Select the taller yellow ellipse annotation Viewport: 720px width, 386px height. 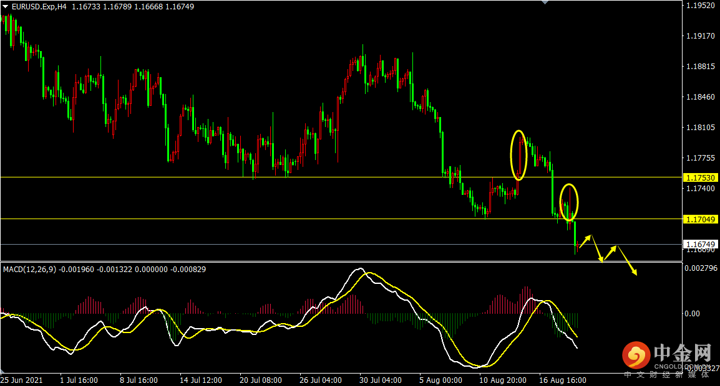pos(519,155)
